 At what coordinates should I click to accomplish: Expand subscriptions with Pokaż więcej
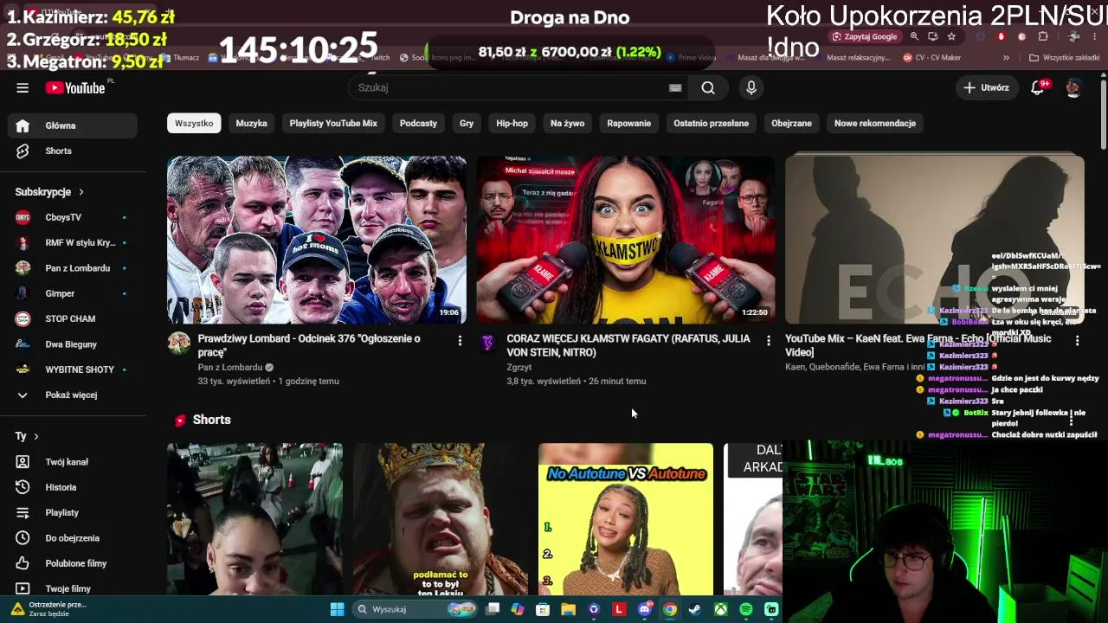(x=73, y=395)
